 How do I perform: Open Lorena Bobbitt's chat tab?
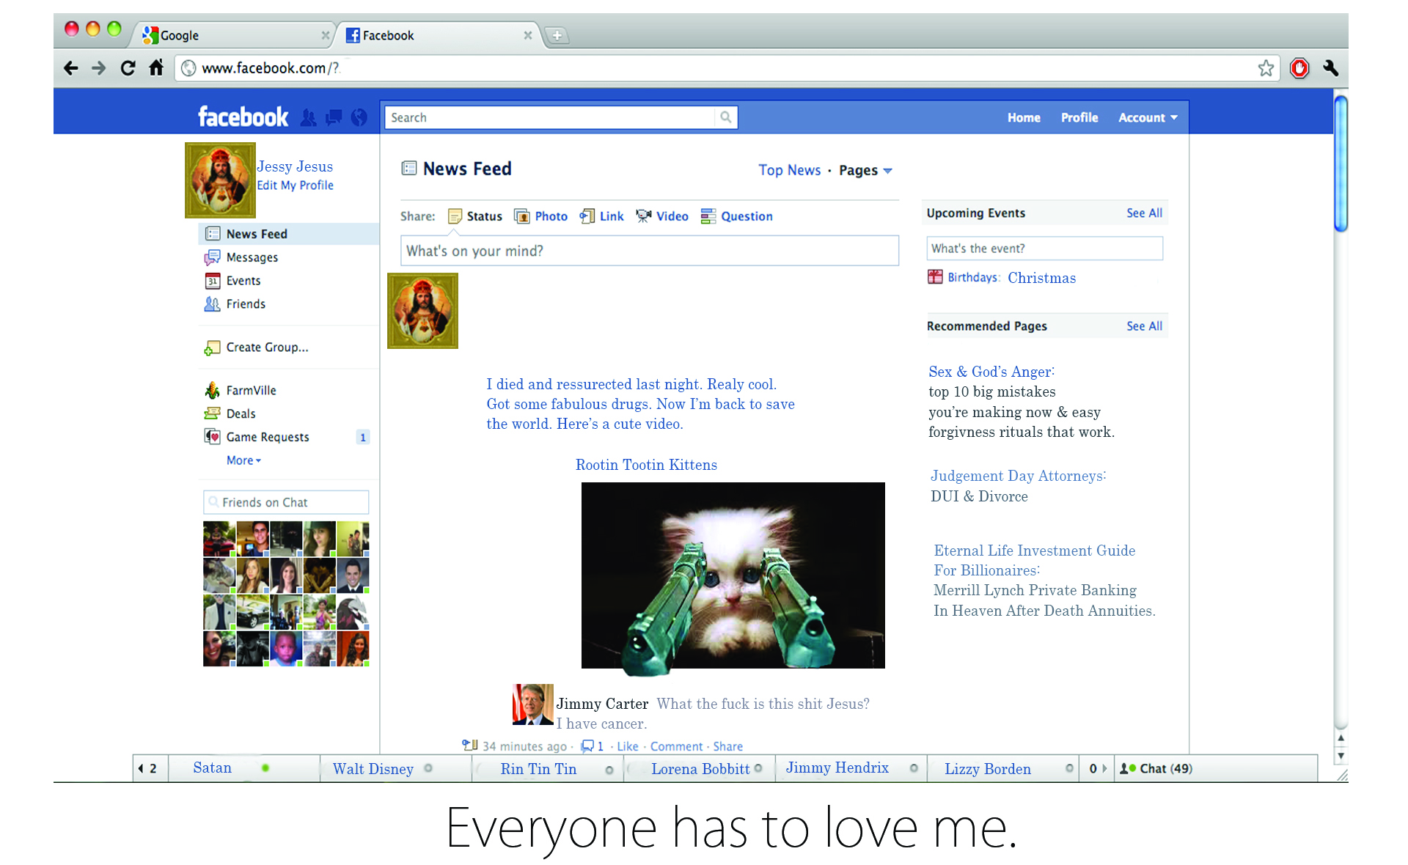point(700,768)
